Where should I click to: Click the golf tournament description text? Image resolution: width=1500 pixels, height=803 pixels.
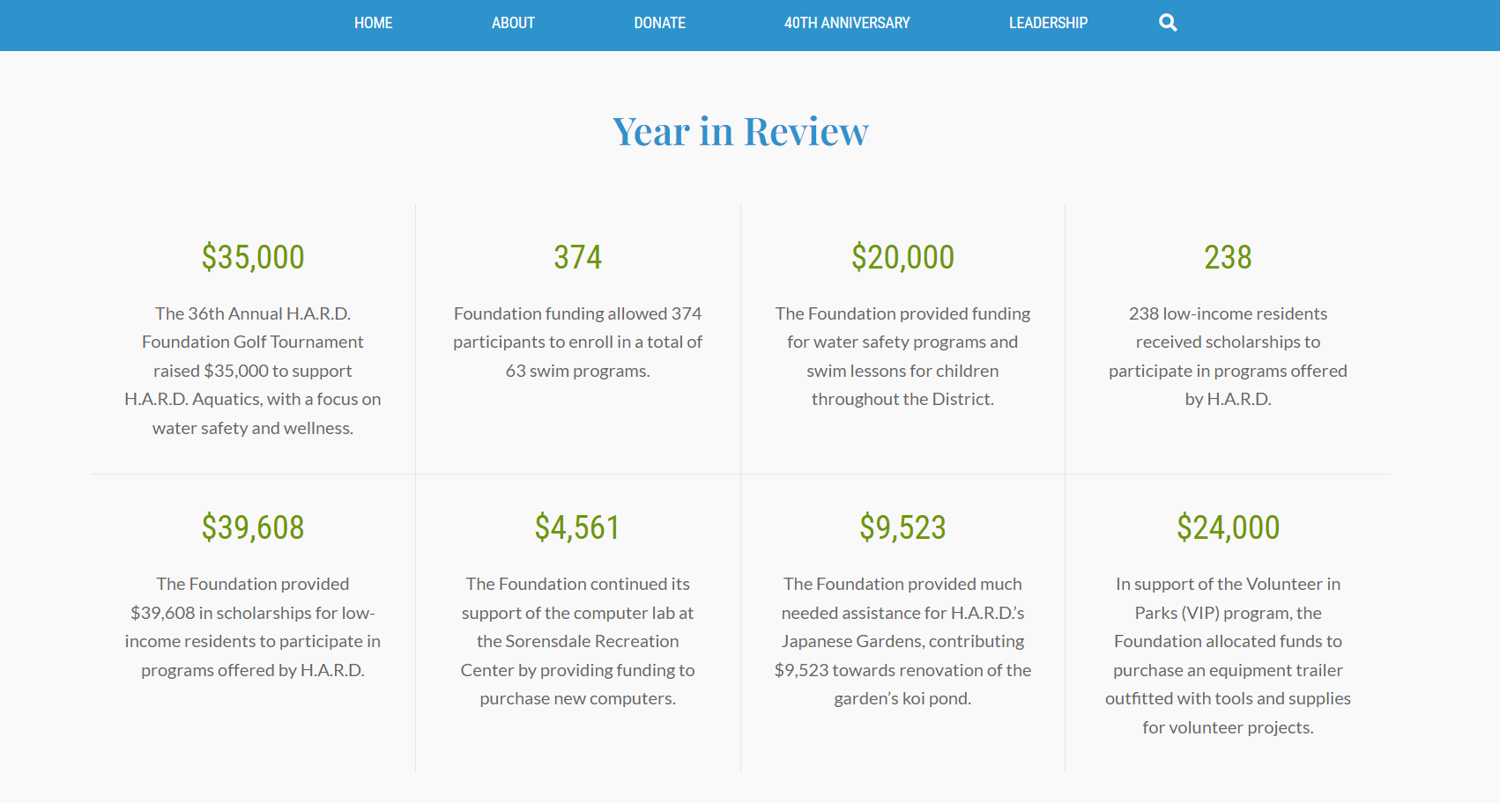[x=253, y=371]
